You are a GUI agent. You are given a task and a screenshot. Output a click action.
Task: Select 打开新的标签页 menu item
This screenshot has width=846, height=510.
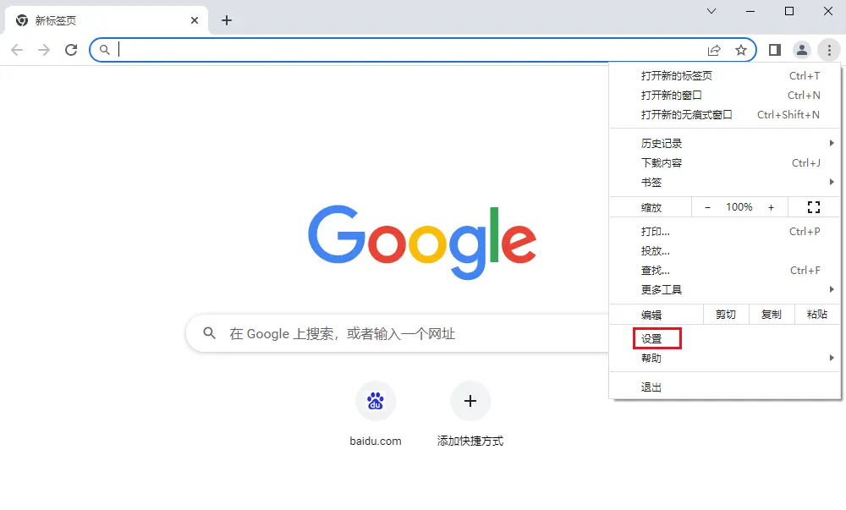click(725, 76)
